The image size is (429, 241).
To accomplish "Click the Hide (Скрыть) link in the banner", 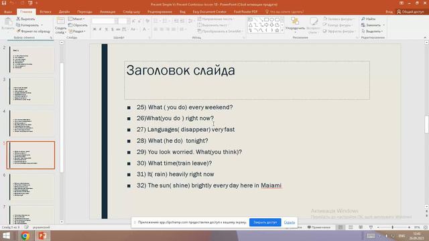I will click(x=289, y=222).
